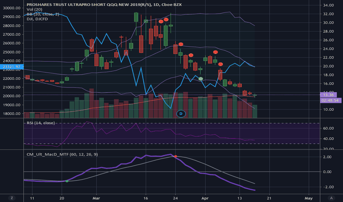Viewport: 343px width, 202px height.
Task: Click the 16 date label on the time axis
Action: pos(146,198)
